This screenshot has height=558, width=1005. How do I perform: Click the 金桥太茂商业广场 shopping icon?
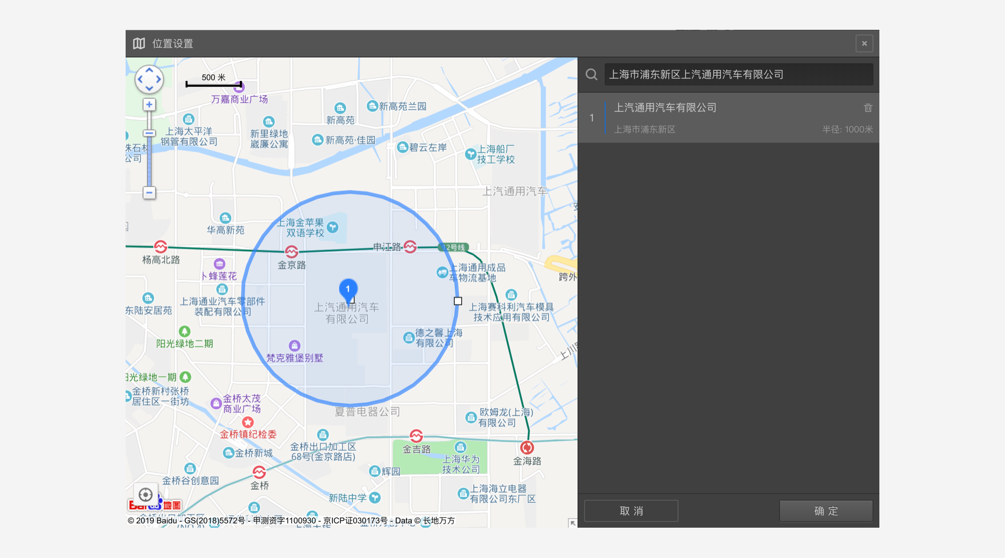click(216, 403)
